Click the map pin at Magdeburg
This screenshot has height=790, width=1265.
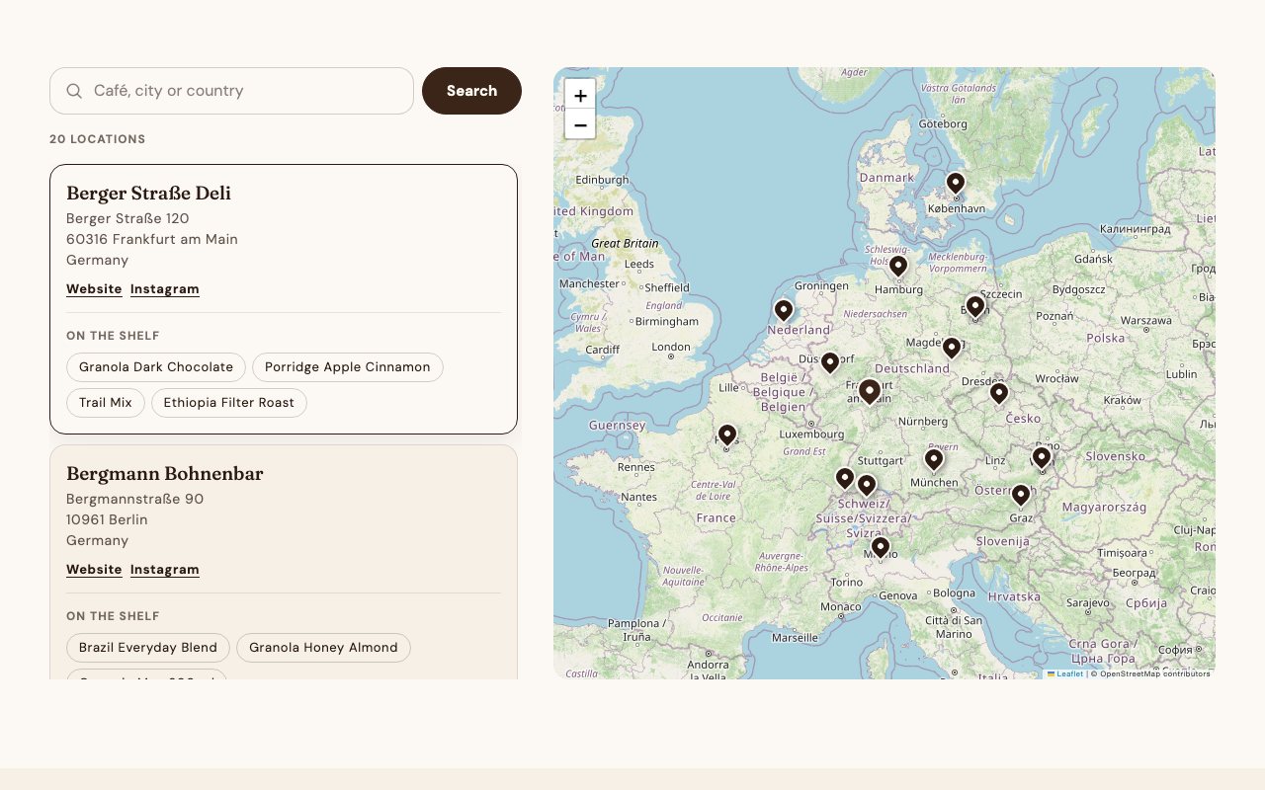[x=952, y=348]
